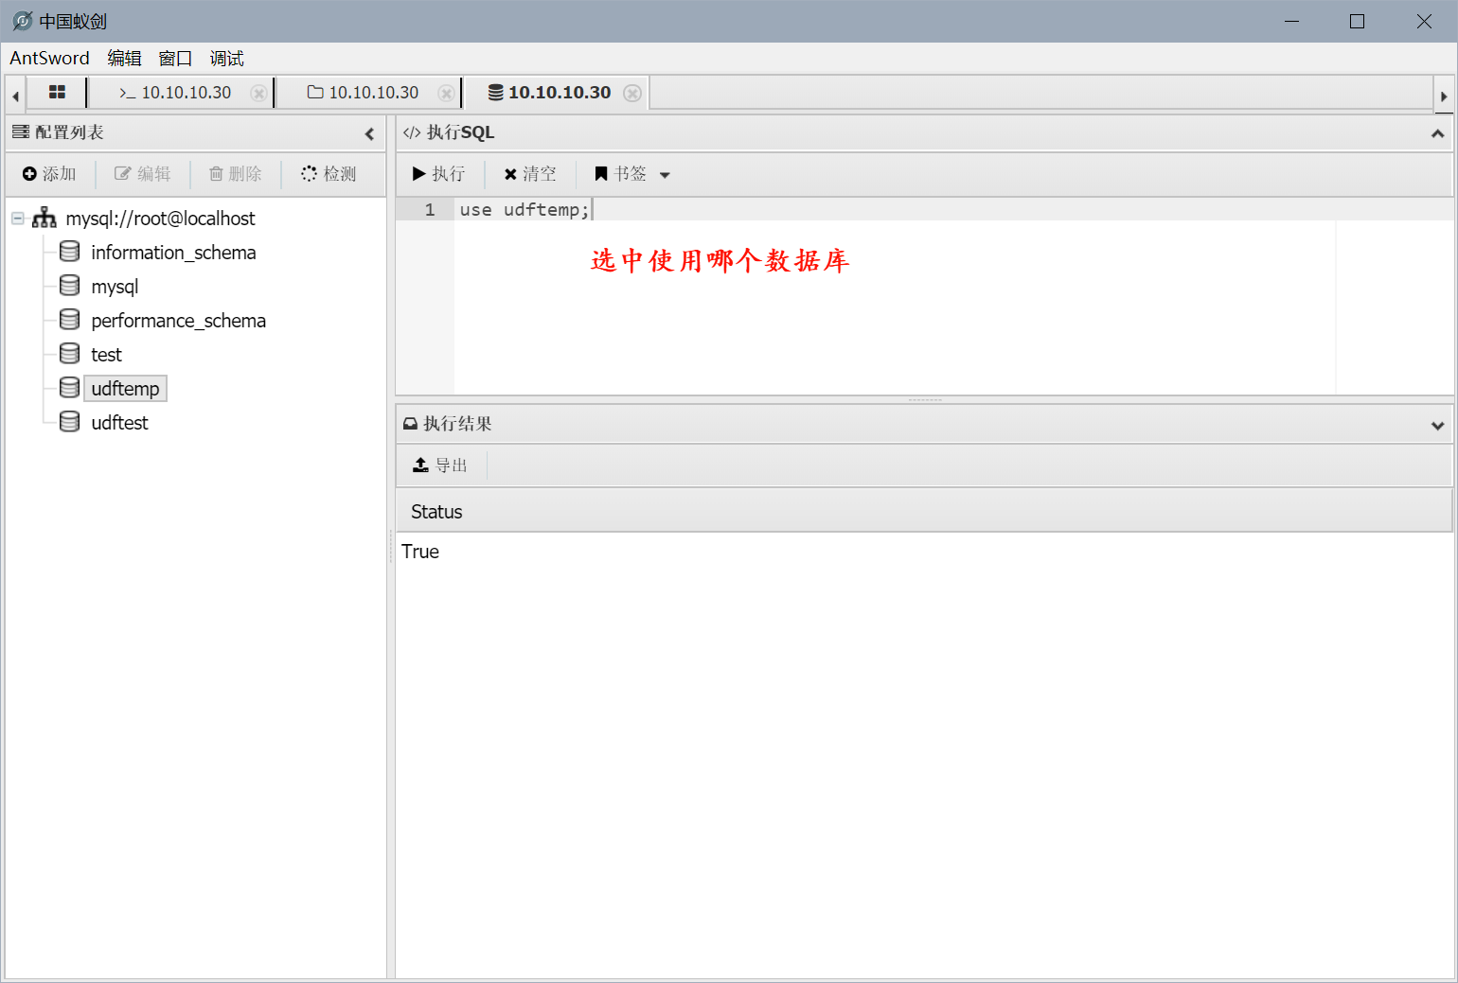Select the udftemp database icon
This screenshot has width=1458, height=983.
pos(69,388)
